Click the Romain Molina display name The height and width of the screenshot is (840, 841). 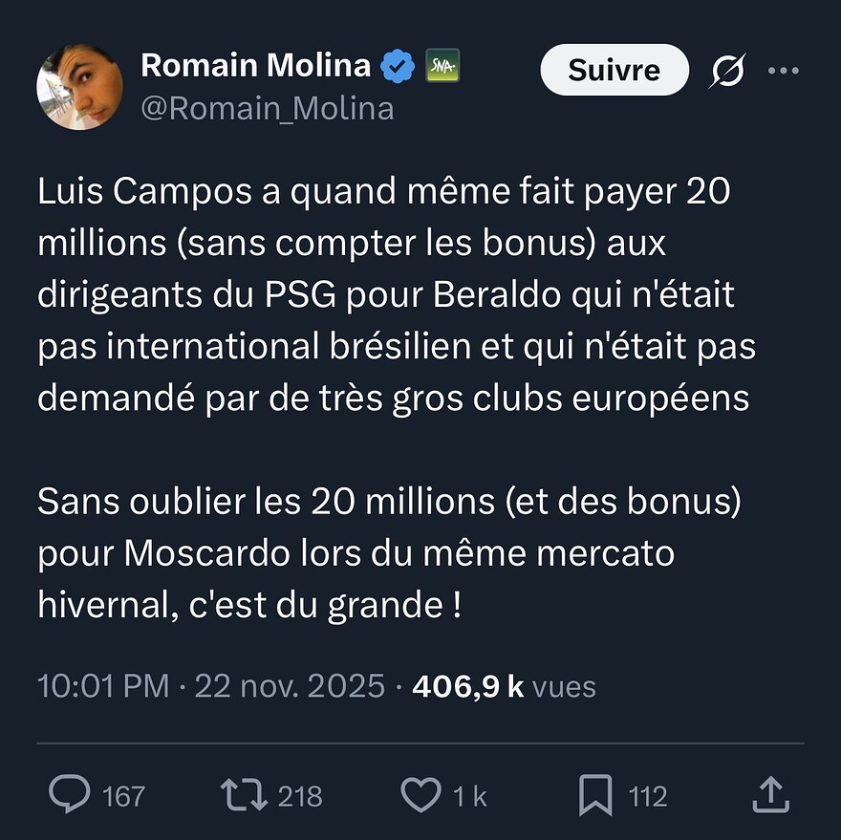click(x=255, y=65)
